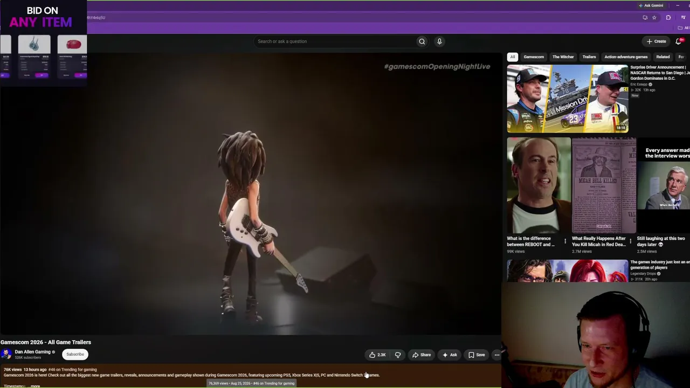This screenshot has width=690, height=388.
Task: Open more actions menu under the video
Action: point(497,355)
